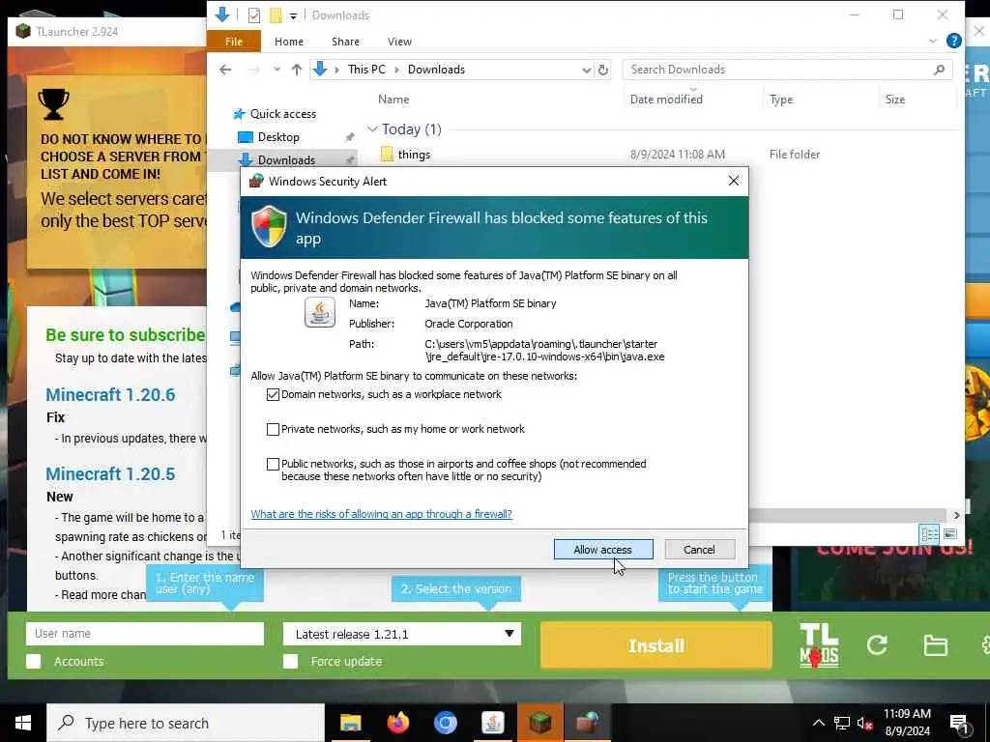The image size is (990, 742).
Task: Switch Explorer to details view icon
Action: pyautogui.click(x=929, y=534)
